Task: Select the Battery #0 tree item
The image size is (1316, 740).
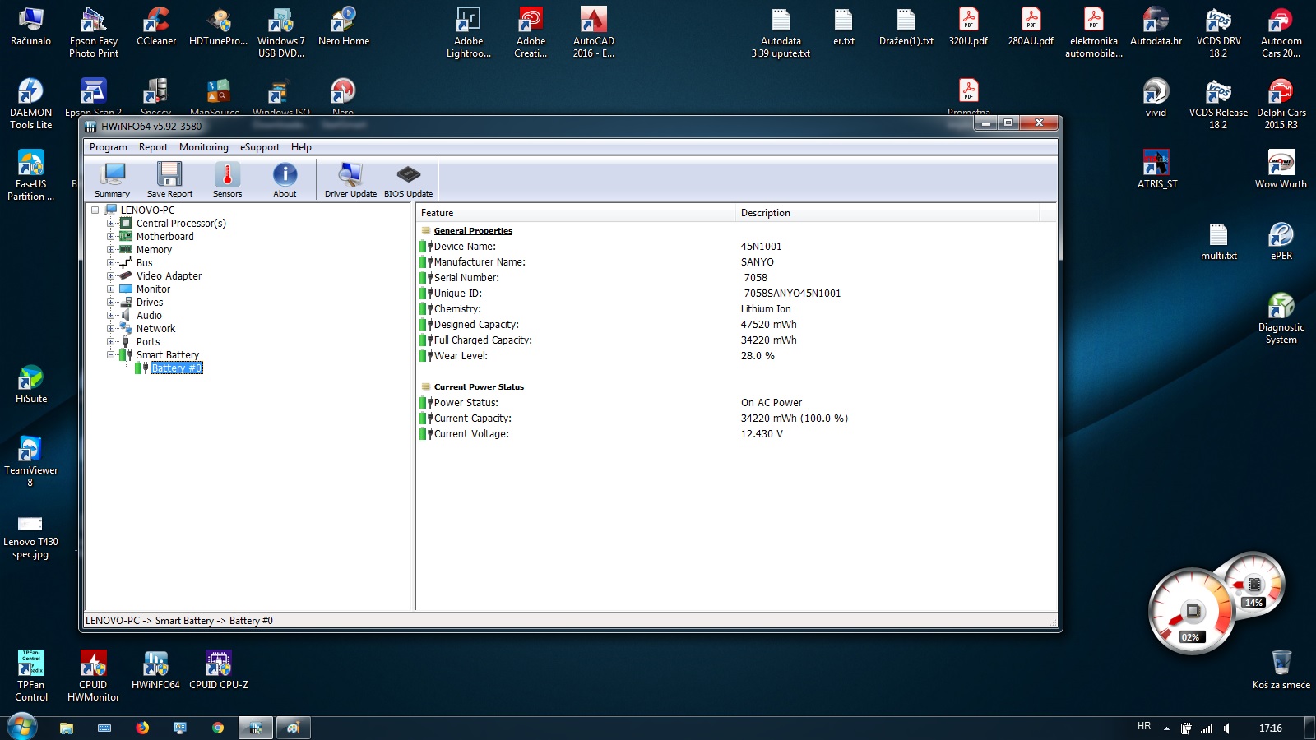Action: (176, 368)
